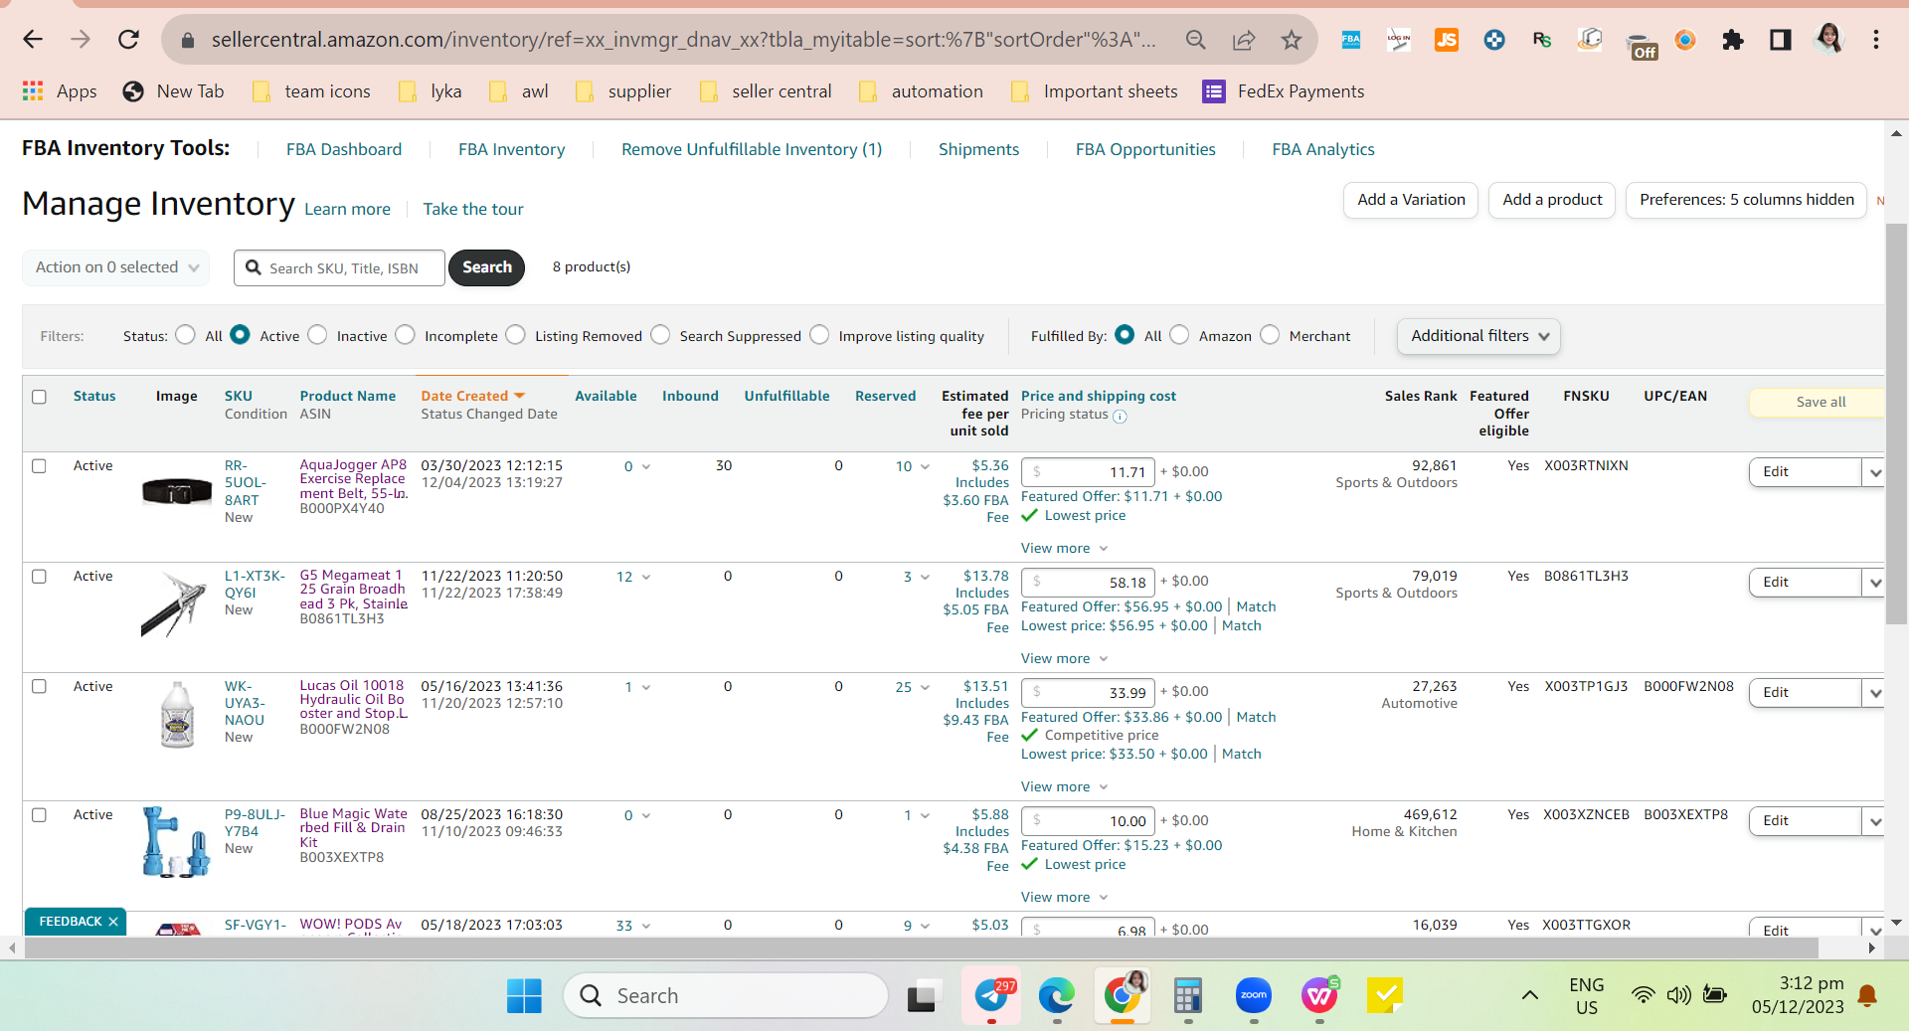Show hidden system tray icons

pos(1530,995)
